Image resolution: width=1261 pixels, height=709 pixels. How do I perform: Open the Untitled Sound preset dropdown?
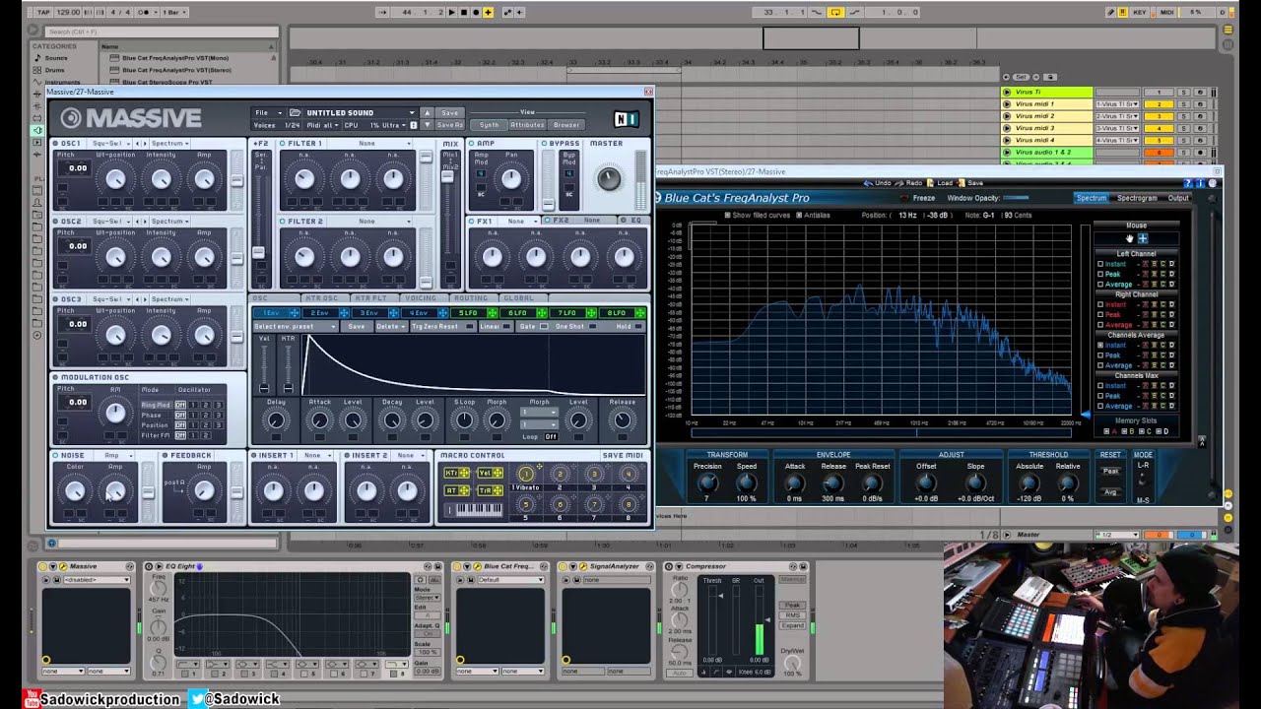[360, 112]
